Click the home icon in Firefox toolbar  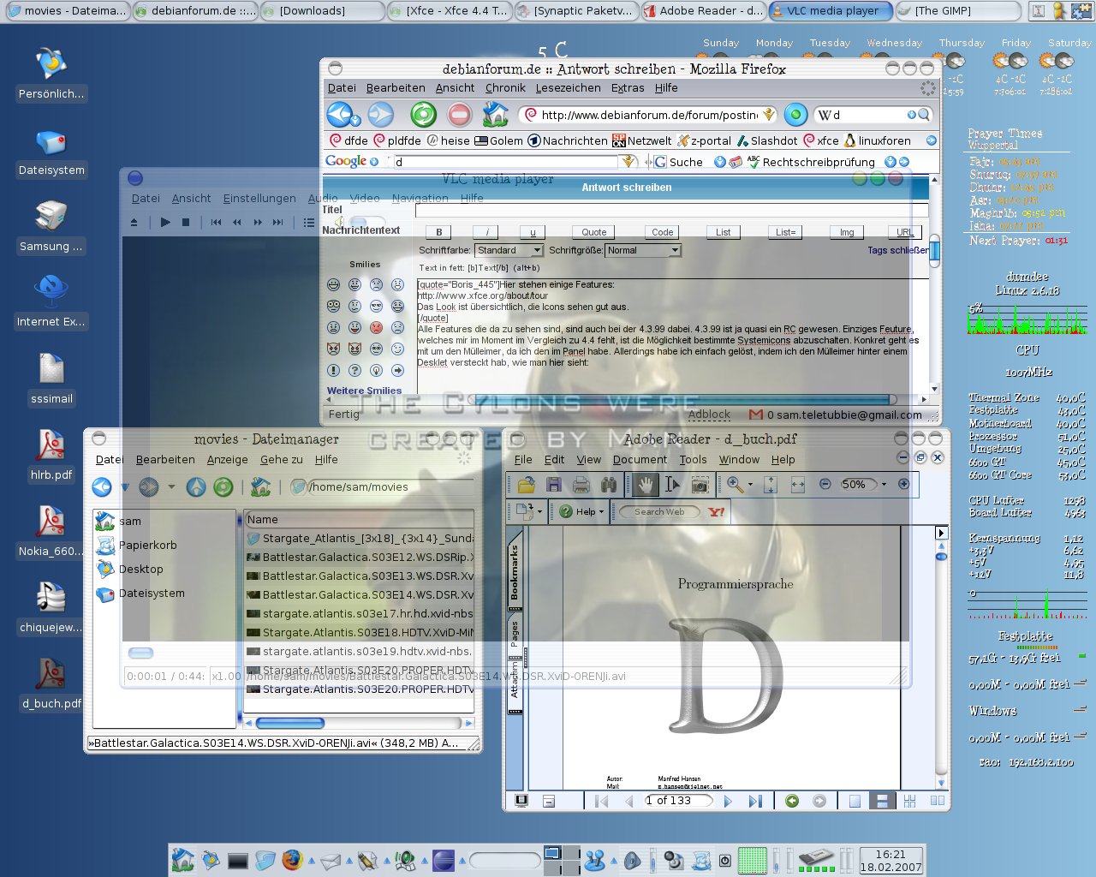[495, 115]
